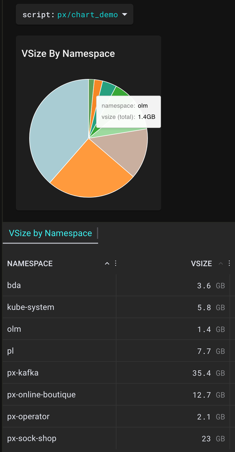Select the VSIZE column header
This screenshot has height=452, width=235.
(x=201, y=263)
